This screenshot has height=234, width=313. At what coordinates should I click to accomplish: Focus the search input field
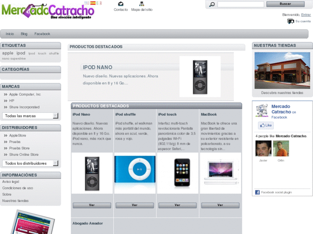(x=241, y=4)
